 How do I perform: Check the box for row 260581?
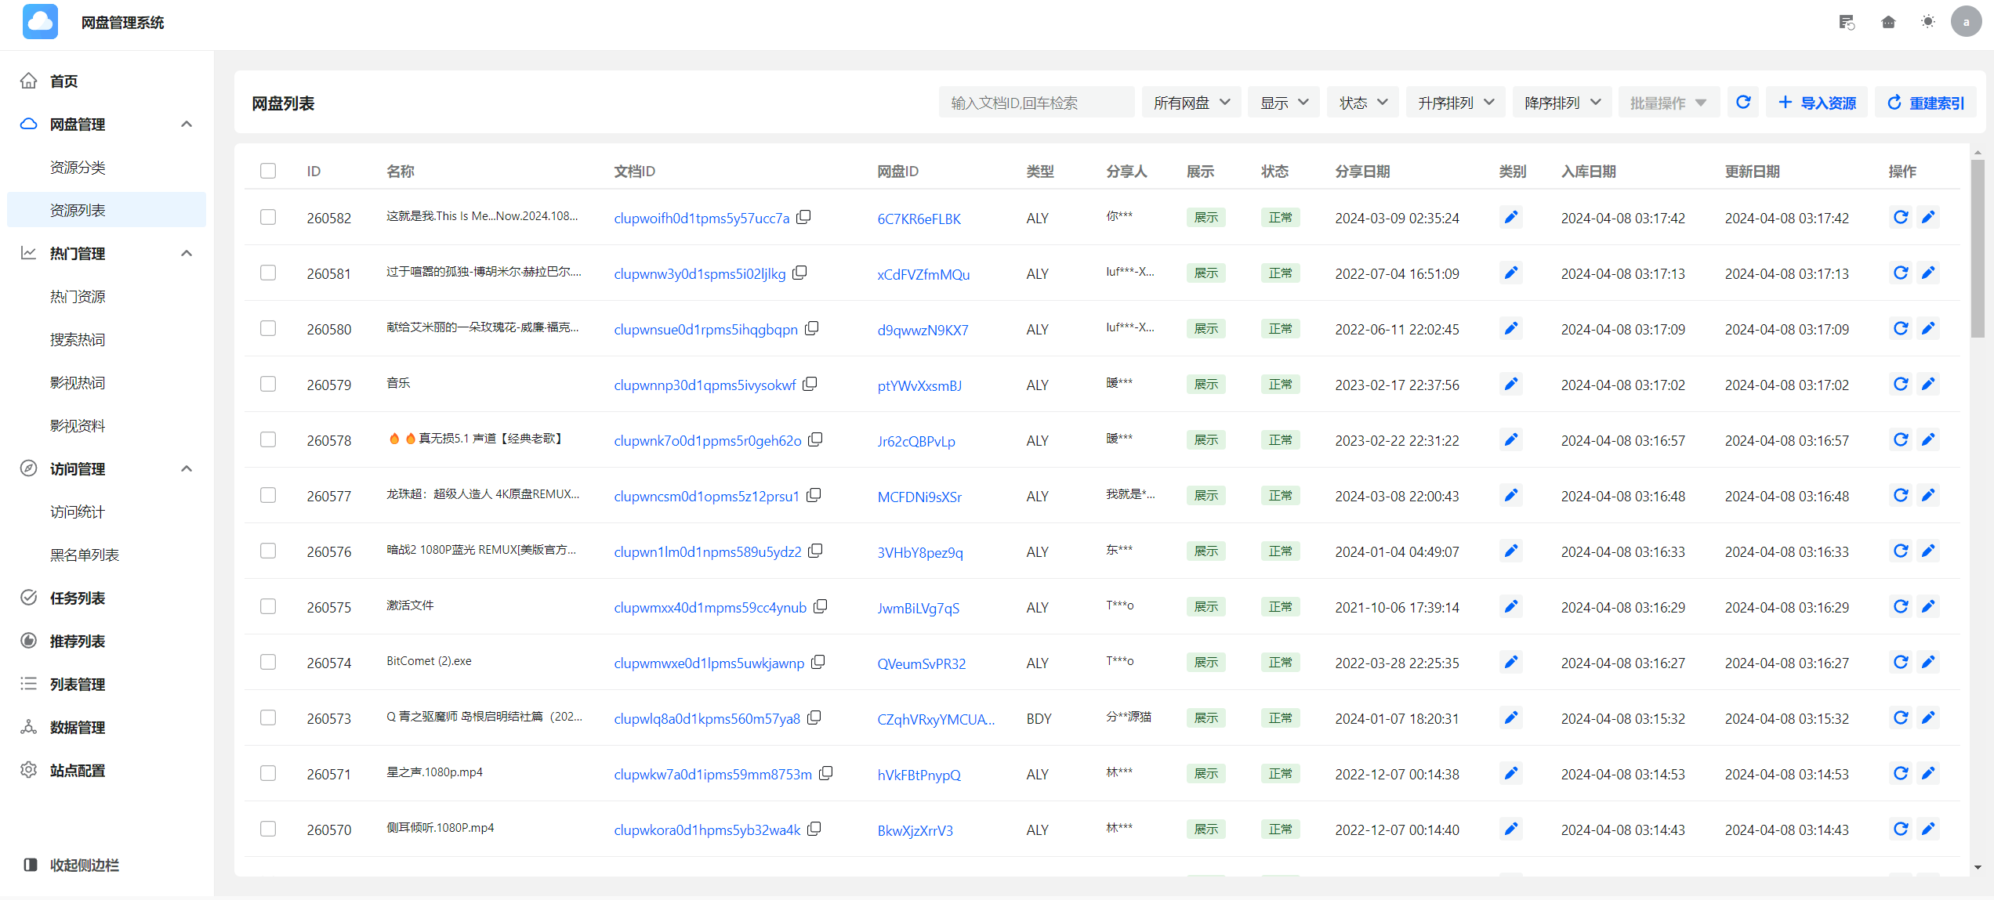click(x=268, y=273)
